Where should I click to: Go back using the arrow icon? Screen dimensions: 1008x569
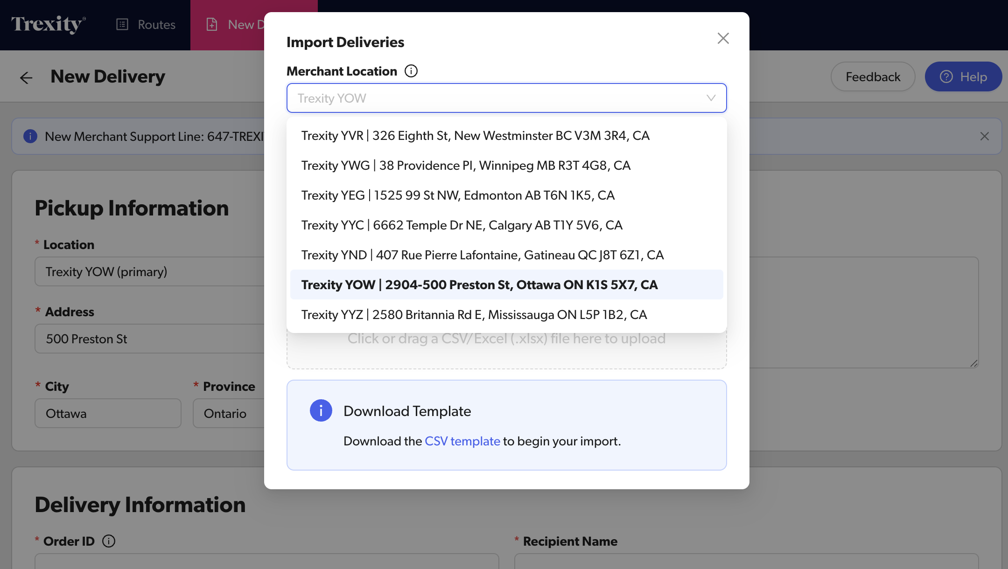coord(26,77)
